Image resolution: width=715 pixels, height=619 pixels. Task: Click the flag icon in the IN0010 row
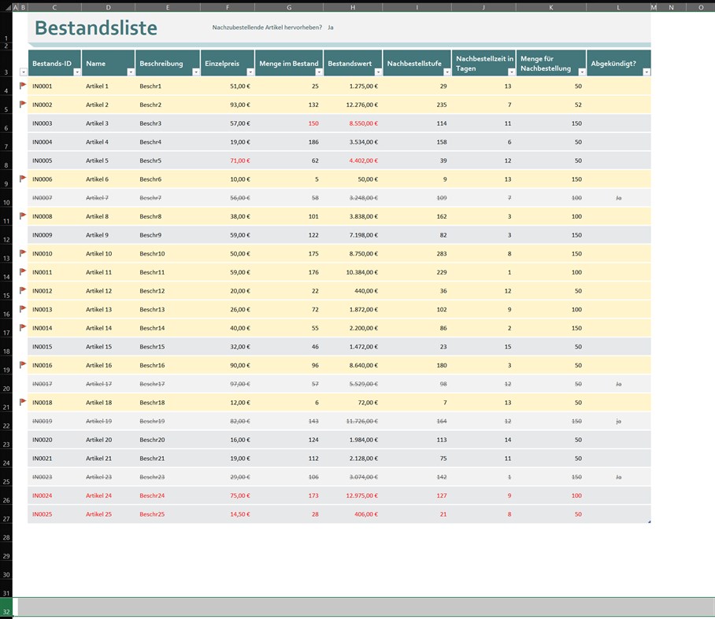23,252
